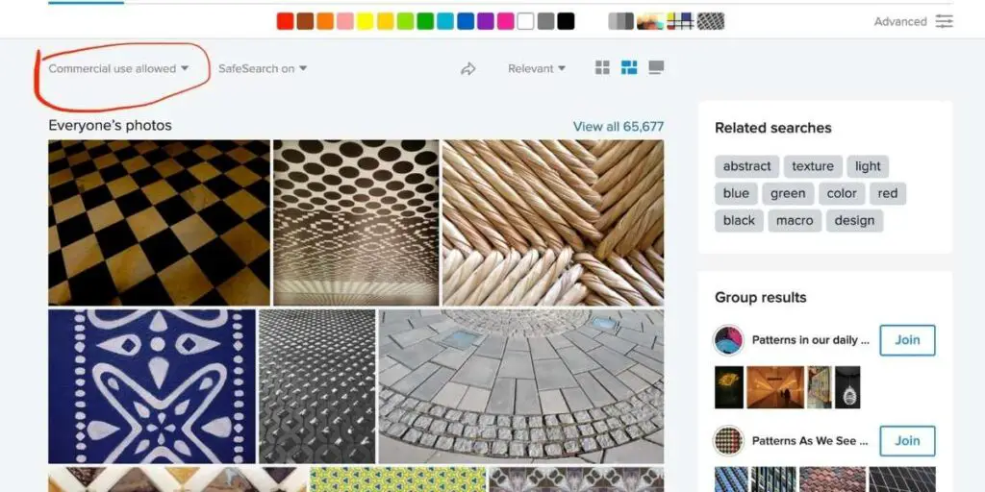Search related tag blue
Image resolution: width=985 pixels, height=492 pixels.
coord(736,193)
